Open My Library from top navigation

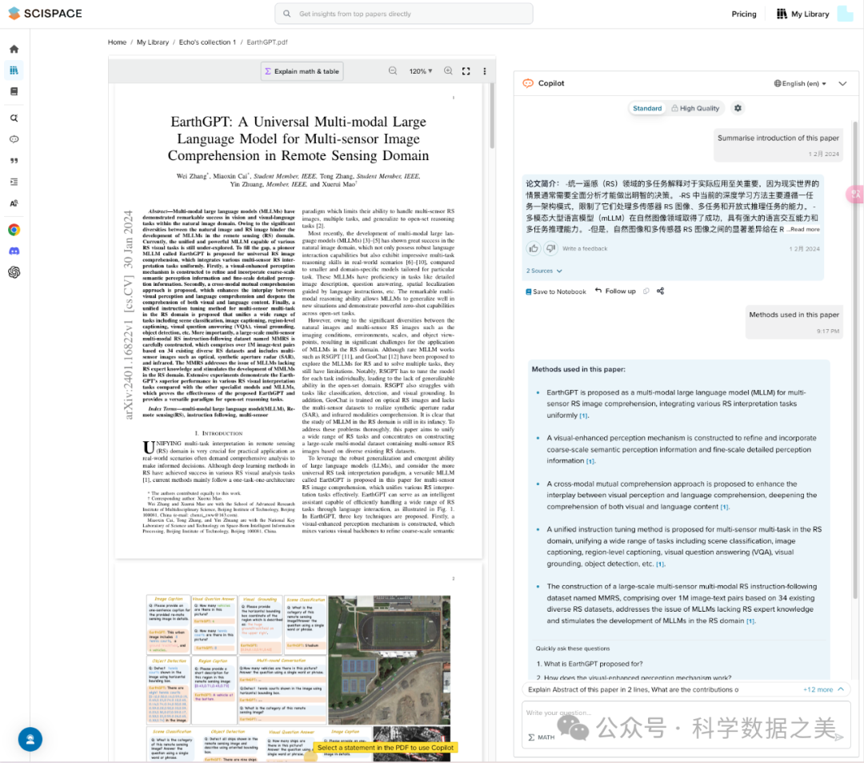click(802, 14)
